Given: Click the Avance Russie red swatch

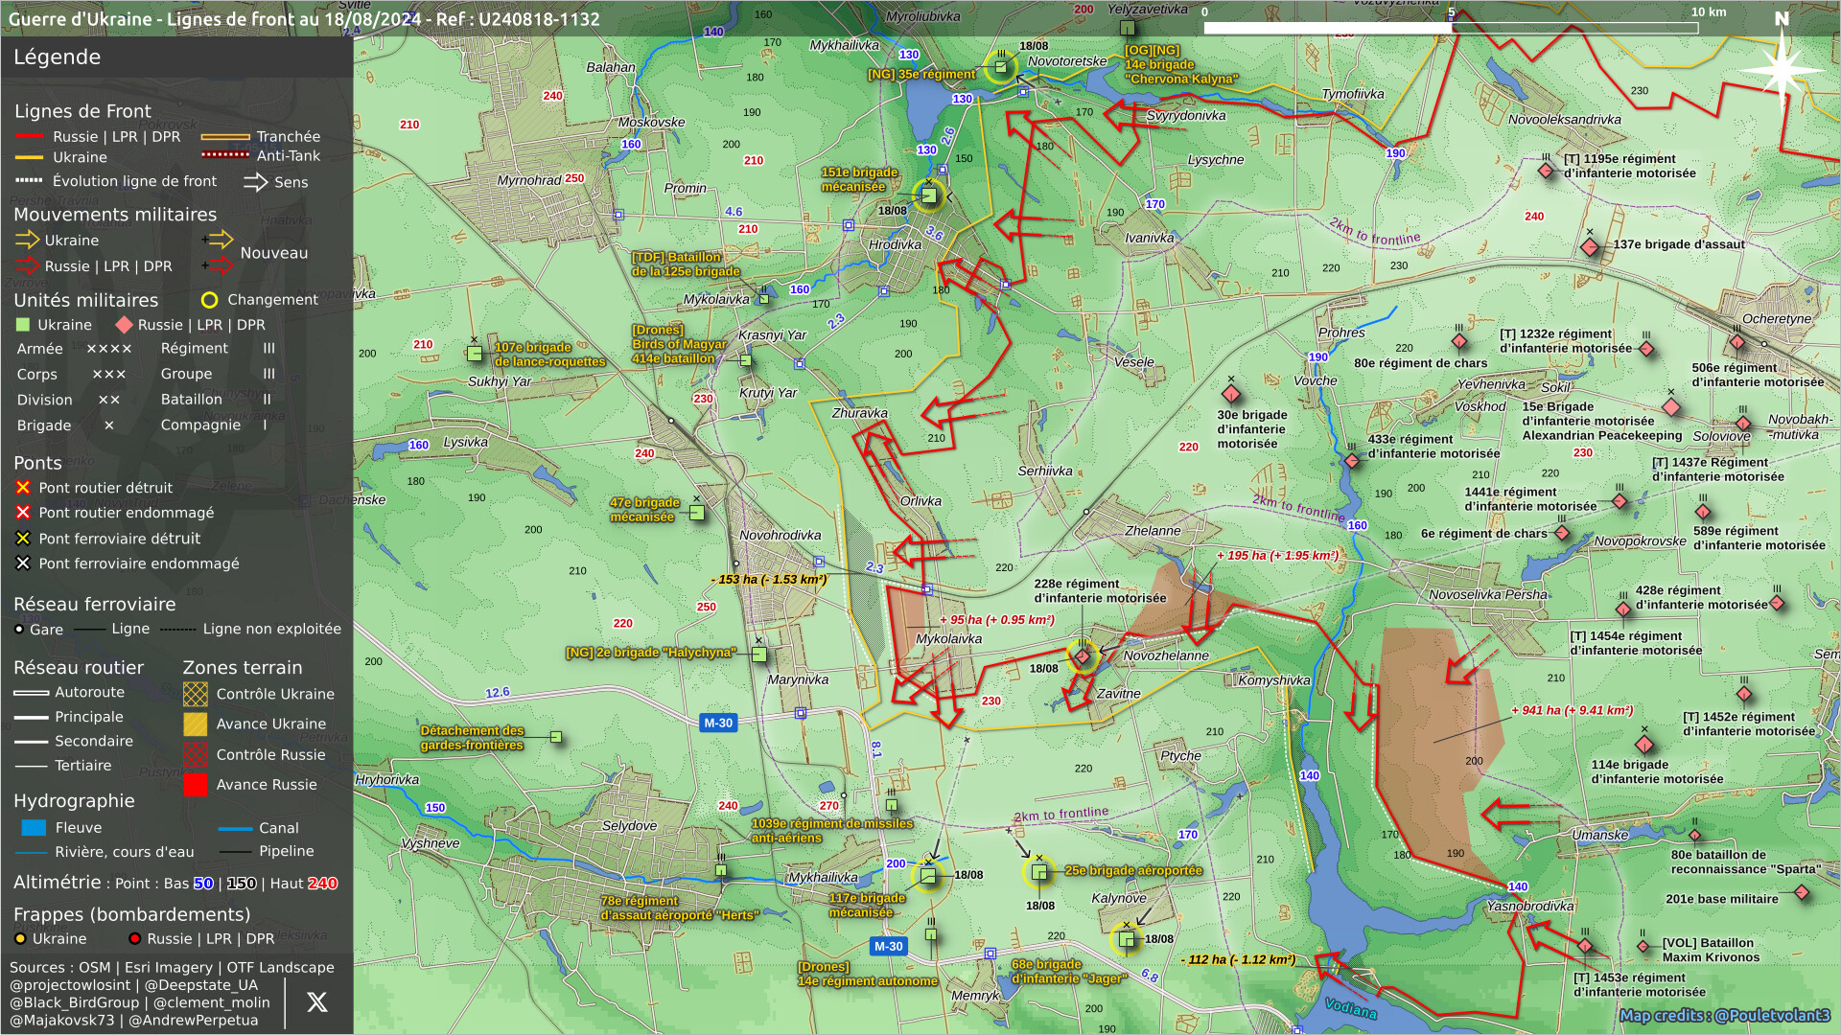Looking at the screenshot, I should point(195,785).
